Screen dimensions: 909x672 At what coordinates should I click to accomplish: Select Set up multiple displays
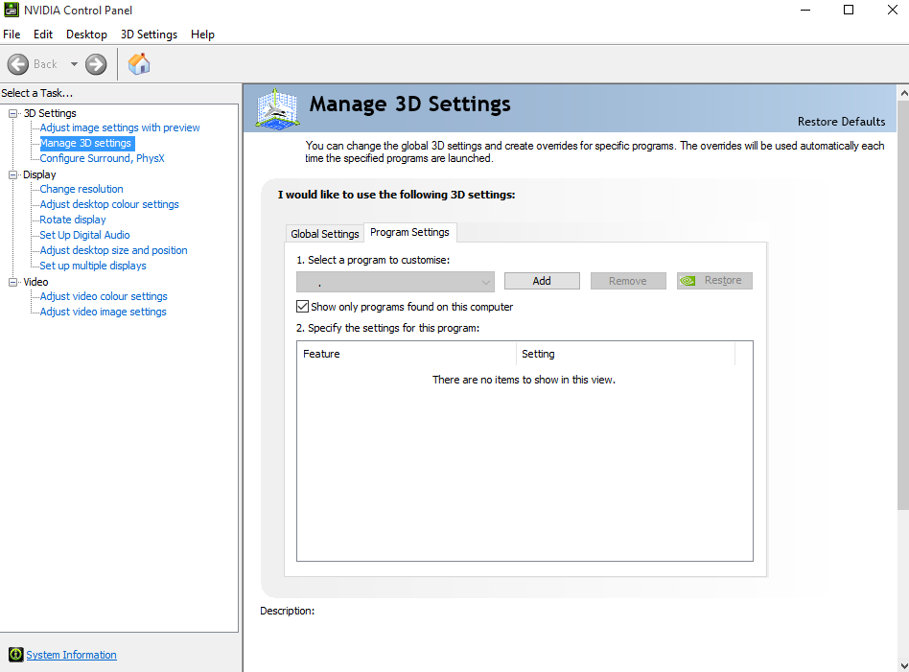pyautogui.click(x=93, y=266)
